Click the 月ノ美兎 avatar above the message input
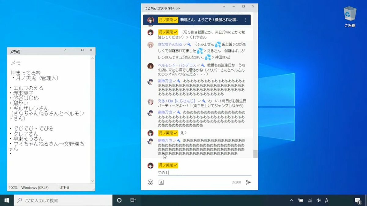 [x=150, y=165]
